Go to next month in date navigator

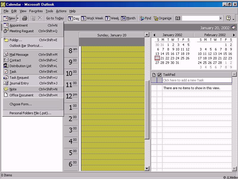pos(234,35)
